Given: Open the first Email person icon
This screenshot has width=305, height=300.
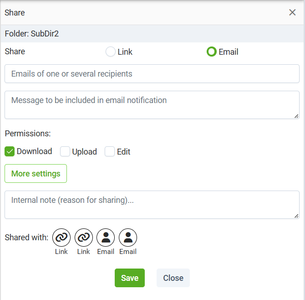Looking at the screenshot, I should tap(106, 238).
